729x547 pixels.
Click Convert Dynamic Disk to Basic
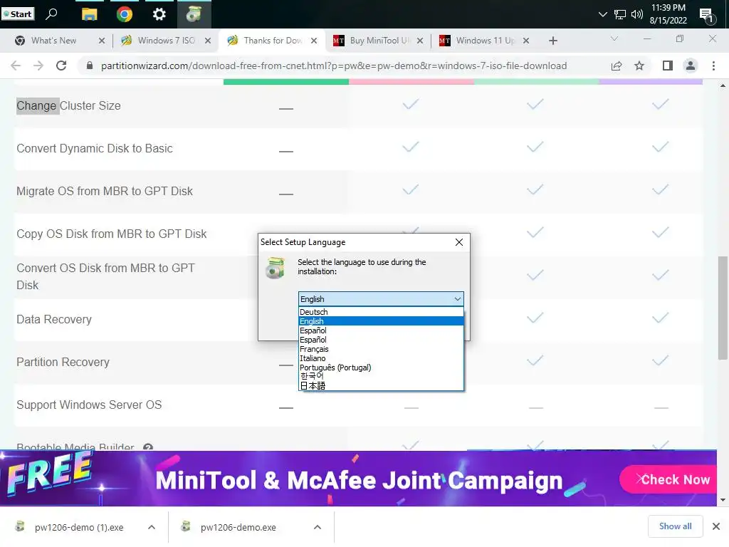[x=95, y=148]
